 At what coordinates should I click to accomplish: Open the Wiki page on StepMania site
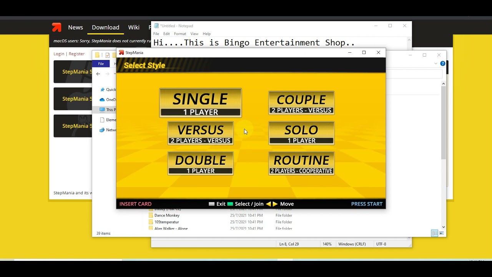[134, 27]
